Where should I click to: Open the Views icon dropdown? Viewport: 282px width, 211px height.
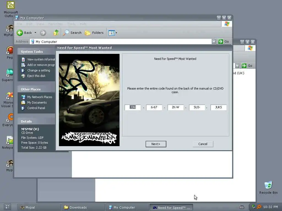[x=113, y=33]
